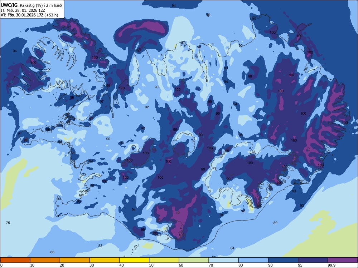The width and height of the screenshot is (358, 268).
Task: Click the 10–20 orange legend swatch
Action: [45, 260]
